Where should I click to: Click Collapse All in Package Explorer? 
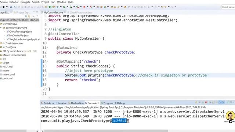(26, 16)
